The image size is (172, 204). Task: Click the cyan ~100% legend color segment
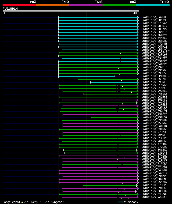coord(153,5)
